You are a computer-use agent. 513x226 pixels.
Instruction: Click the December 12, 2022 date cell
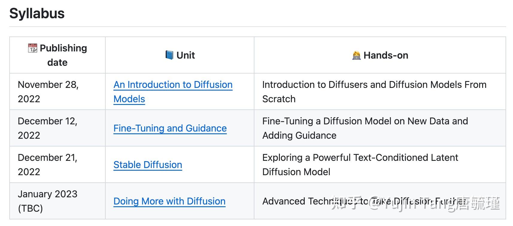click(x=47, y=128)
